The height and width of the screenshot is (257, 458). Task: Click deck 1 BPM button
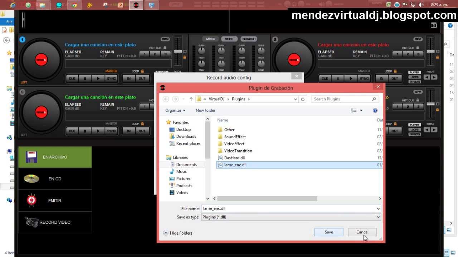pos(165,39)
